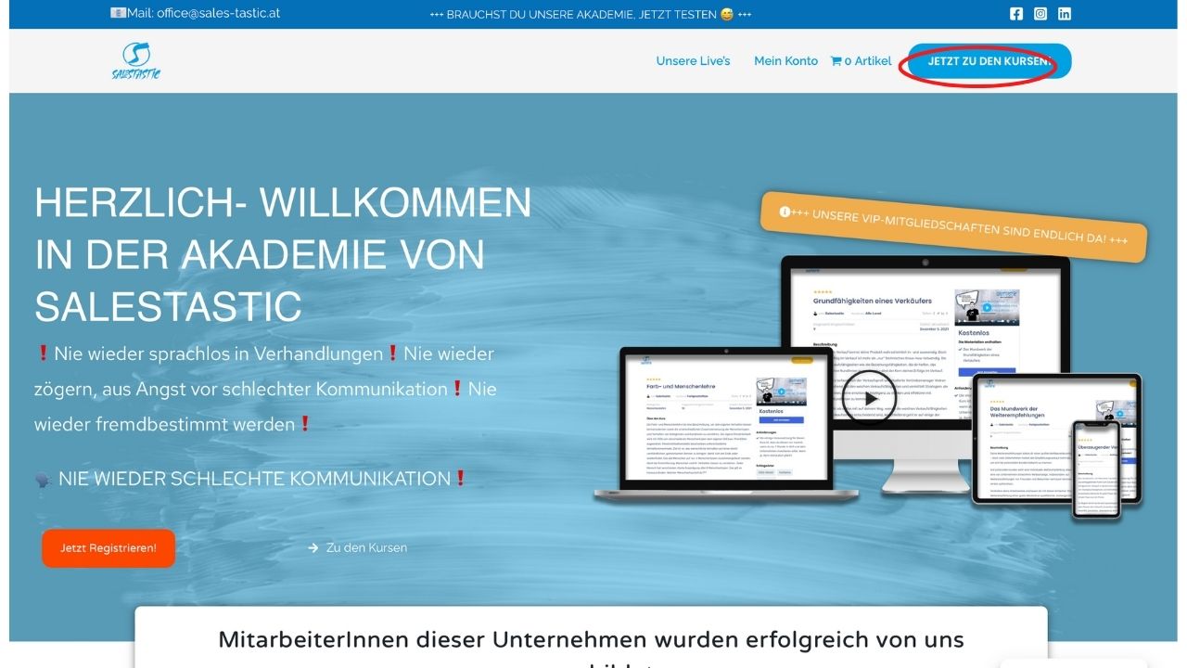Open Mein Konto menu item

(x=785, y=61)
